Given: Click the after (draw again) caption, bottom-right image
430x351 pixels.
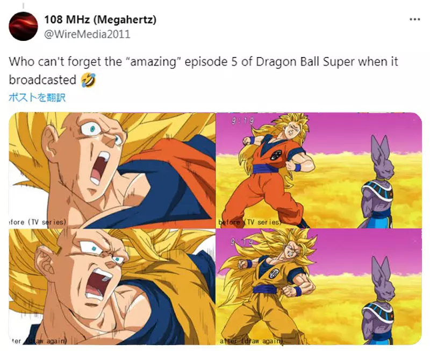Looking at the screenshot, I should click(x=251, y=341).
